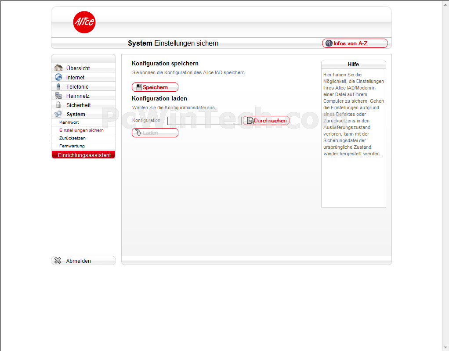Click the System gears icon
This screenshot has height=351, width=449.
pos(58,114)
